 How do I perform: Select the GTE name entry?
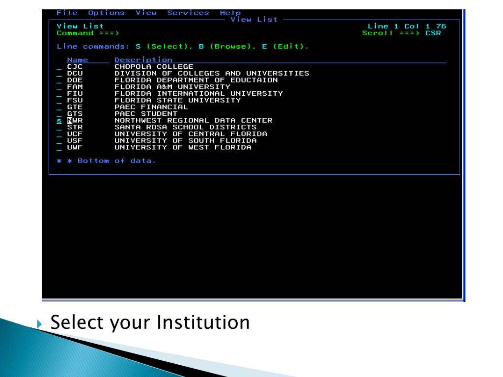tap(75, 107)
